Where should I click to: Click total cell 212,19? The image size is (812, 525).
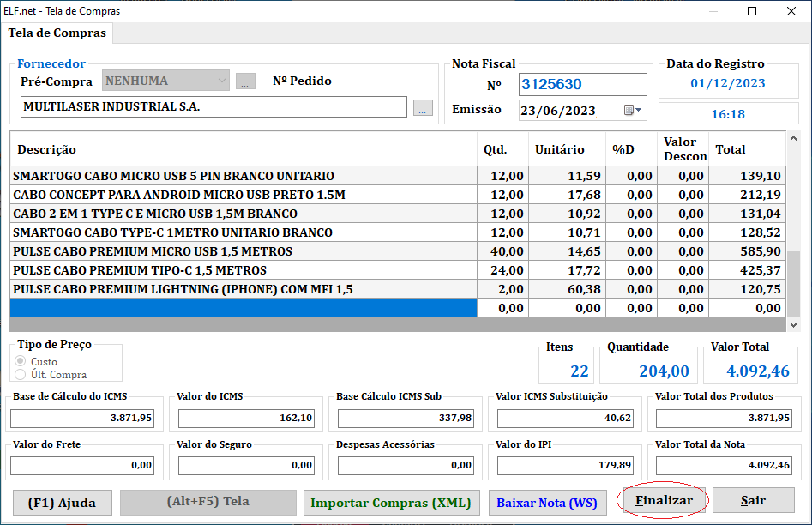(x=748, y=195)
